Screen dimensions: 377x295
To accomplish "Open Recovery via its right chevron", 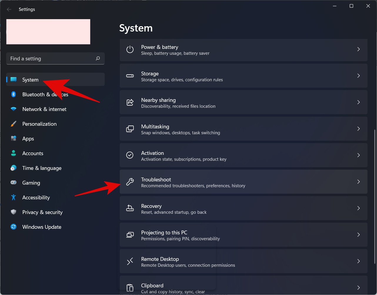I will (x=358, y=208).
